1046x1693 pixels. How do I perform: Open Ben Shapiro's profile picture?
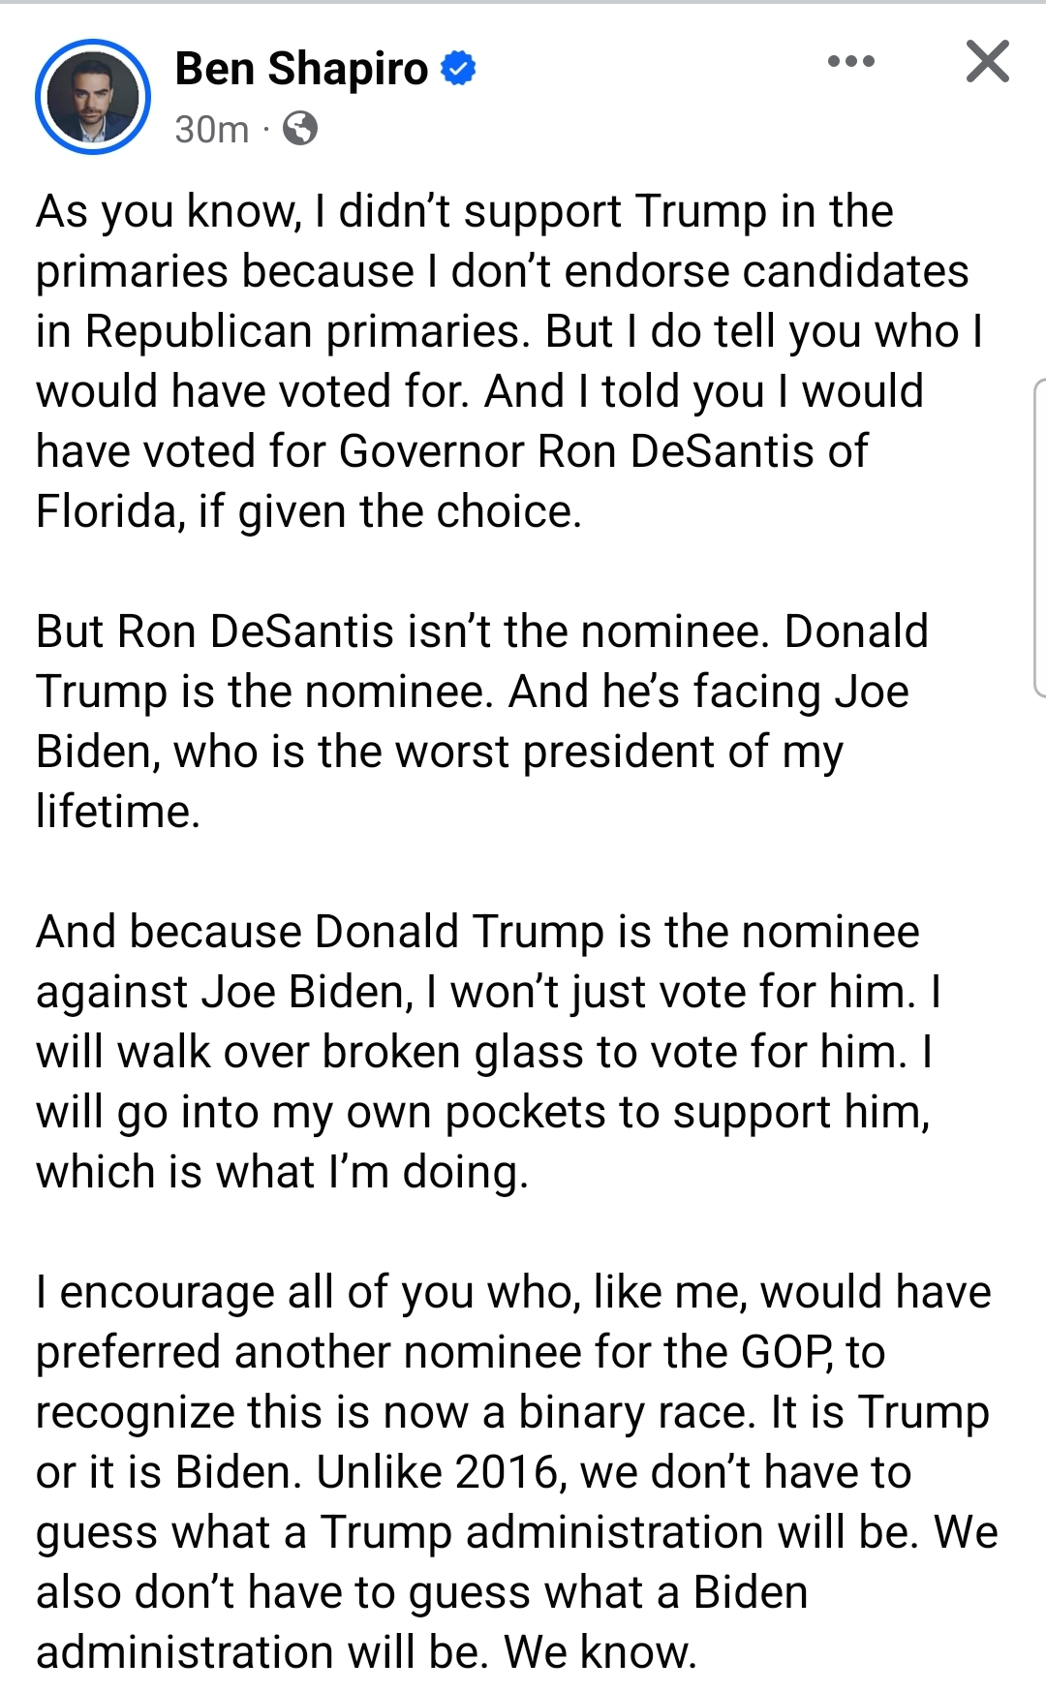93,97
